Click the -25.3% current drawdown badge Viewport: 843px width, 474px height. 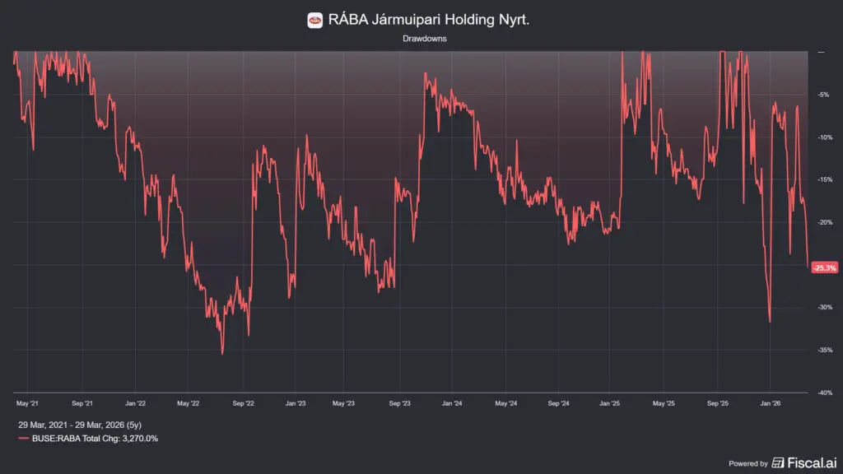click(824, 267)
